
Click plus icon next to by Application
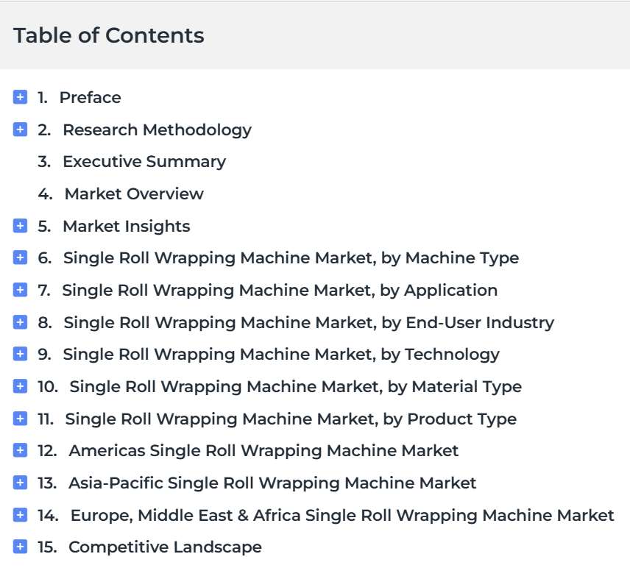pos(21,290)
